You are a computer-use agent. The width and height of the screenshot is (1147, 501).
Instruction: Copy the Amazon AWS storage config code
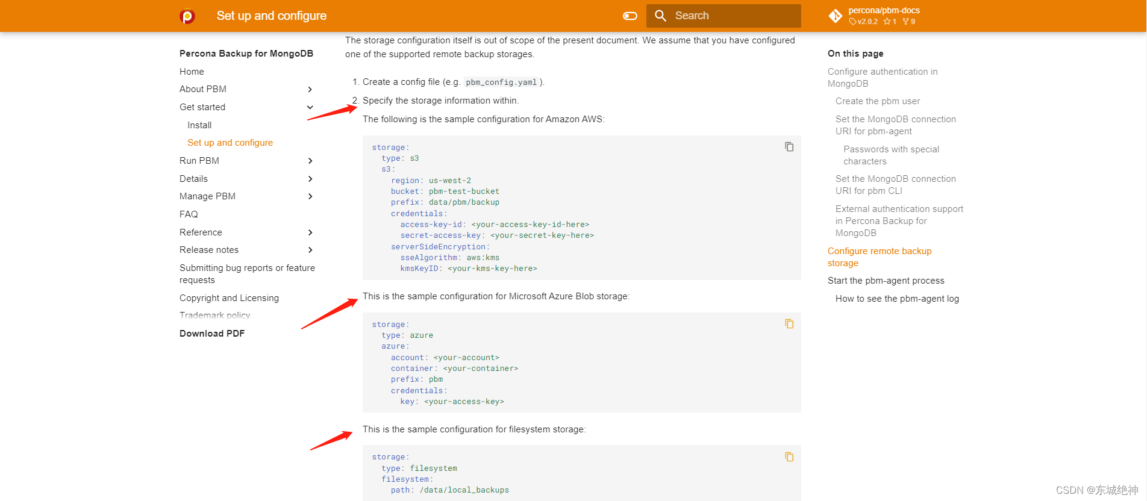point(789,147)
